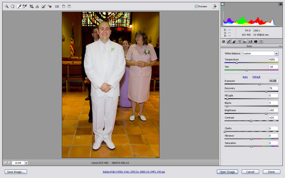The width and height of the screenshot is (285, 178).
Task: Click the Cancel button
Action: coord(250,172)
